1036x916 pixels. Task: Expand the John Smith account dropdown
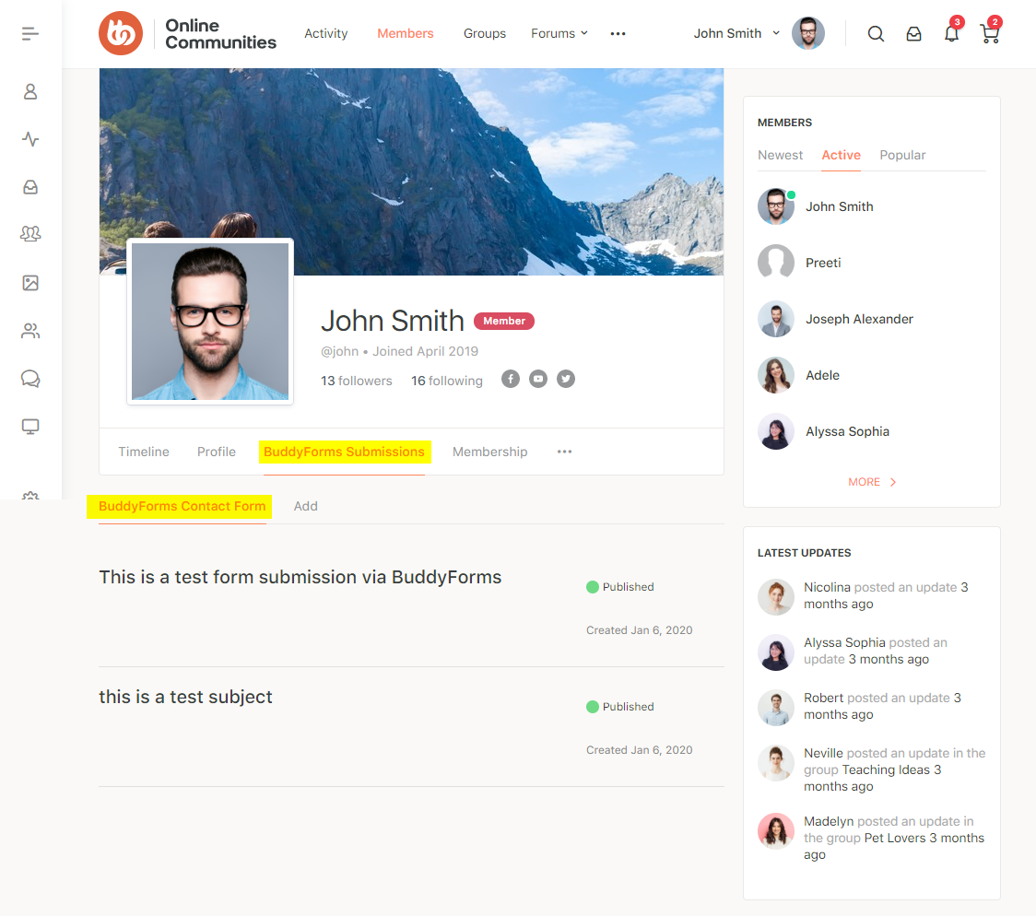[x=735, y=33]
